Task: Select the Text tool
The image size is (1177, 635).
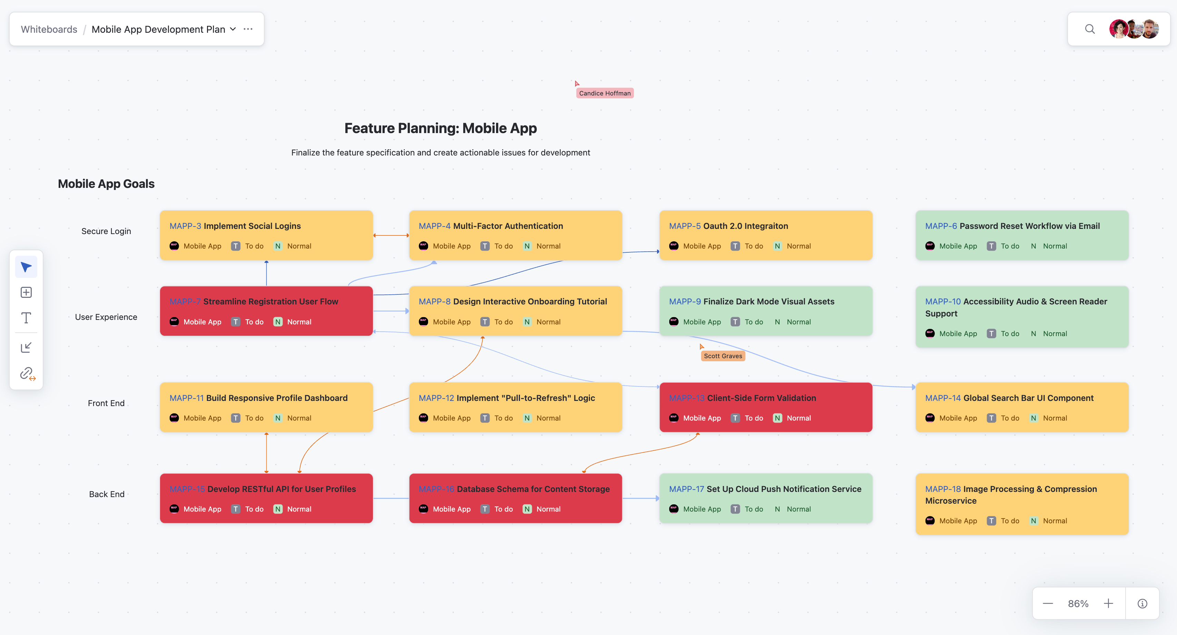Action: [x=26, y=318]
